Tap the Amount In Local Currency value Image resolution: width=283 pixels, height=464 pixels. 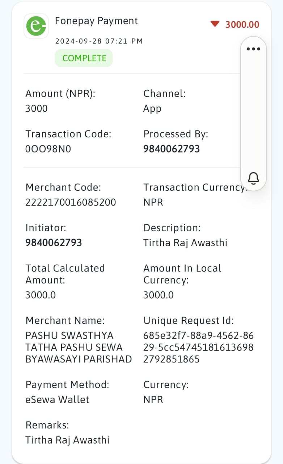(159, 295)
